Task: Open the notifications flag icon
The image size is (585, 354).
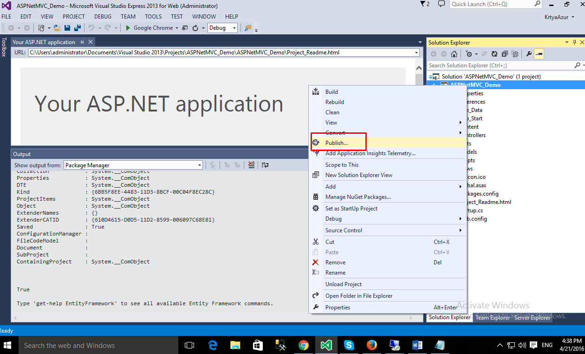Action: pos(423,4)
